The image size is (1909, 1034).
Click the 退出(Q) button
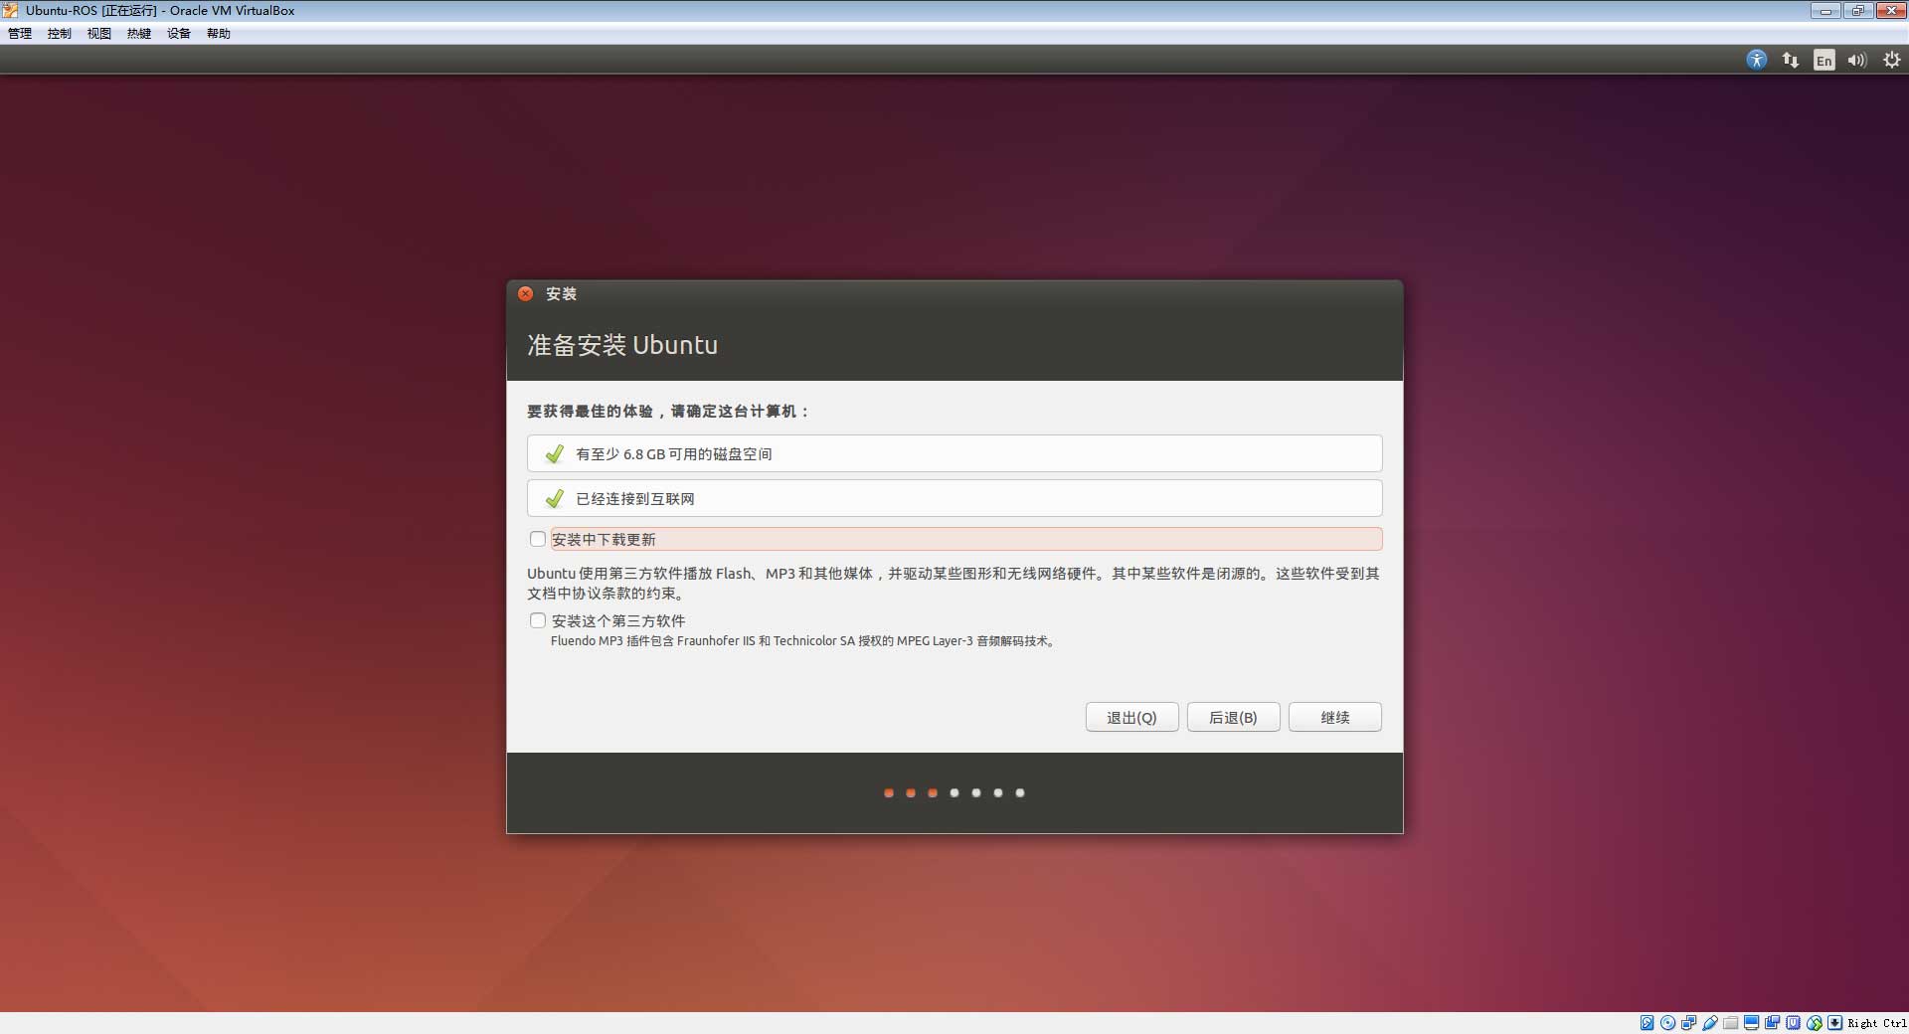(1132, 717)
